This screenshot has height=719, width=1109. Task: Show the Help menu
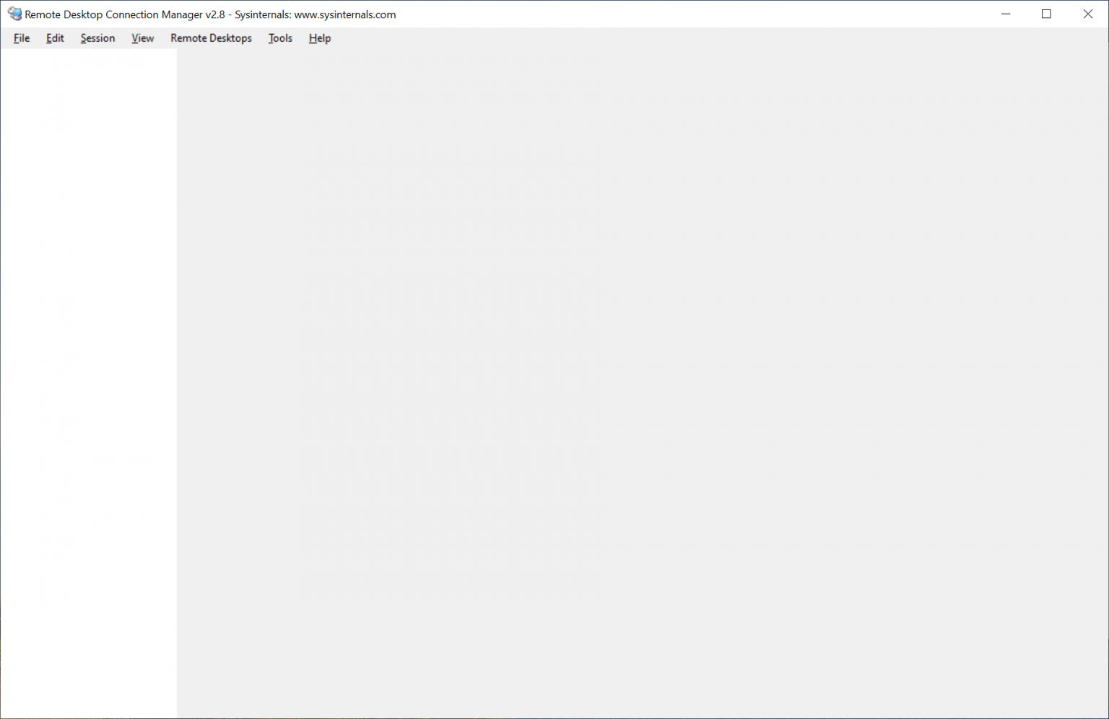(x=319, y=38)
